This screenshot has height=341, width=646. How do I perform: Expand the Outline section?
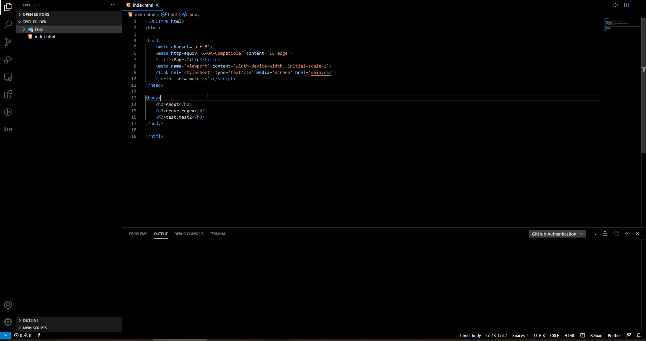[69, 321]
